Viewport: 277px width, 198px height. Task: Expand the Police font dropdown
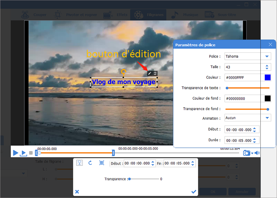coord(267,56)
